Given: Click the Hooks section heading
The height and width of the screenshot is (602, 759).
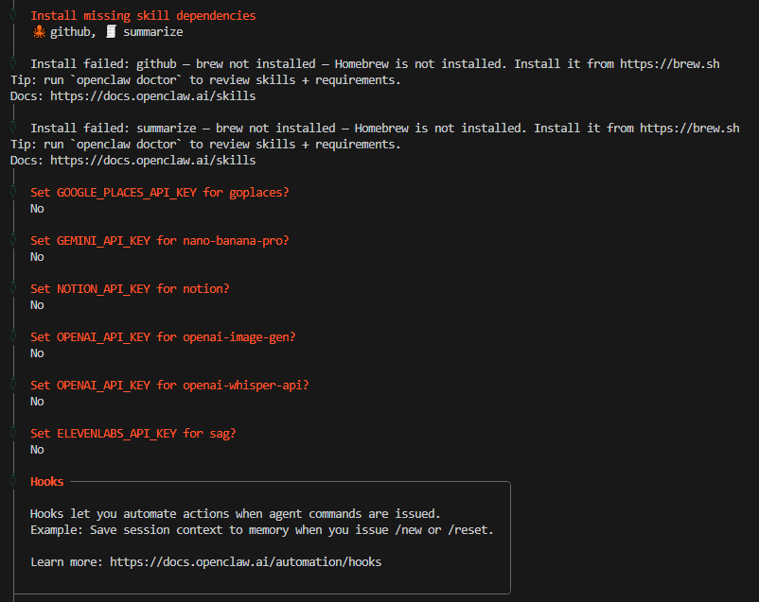Looking at the screenshot, I should tap(47, 482).
